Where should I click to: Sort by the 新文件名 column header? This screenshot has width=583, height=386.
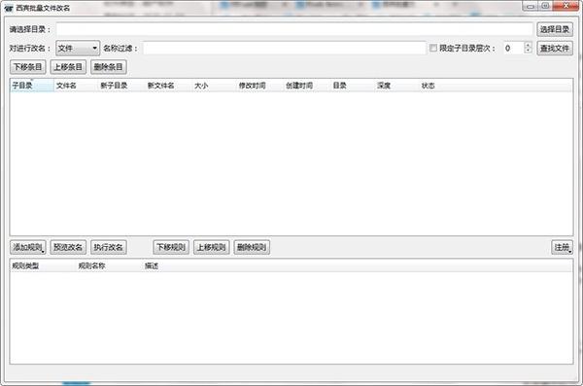[168, 86]
